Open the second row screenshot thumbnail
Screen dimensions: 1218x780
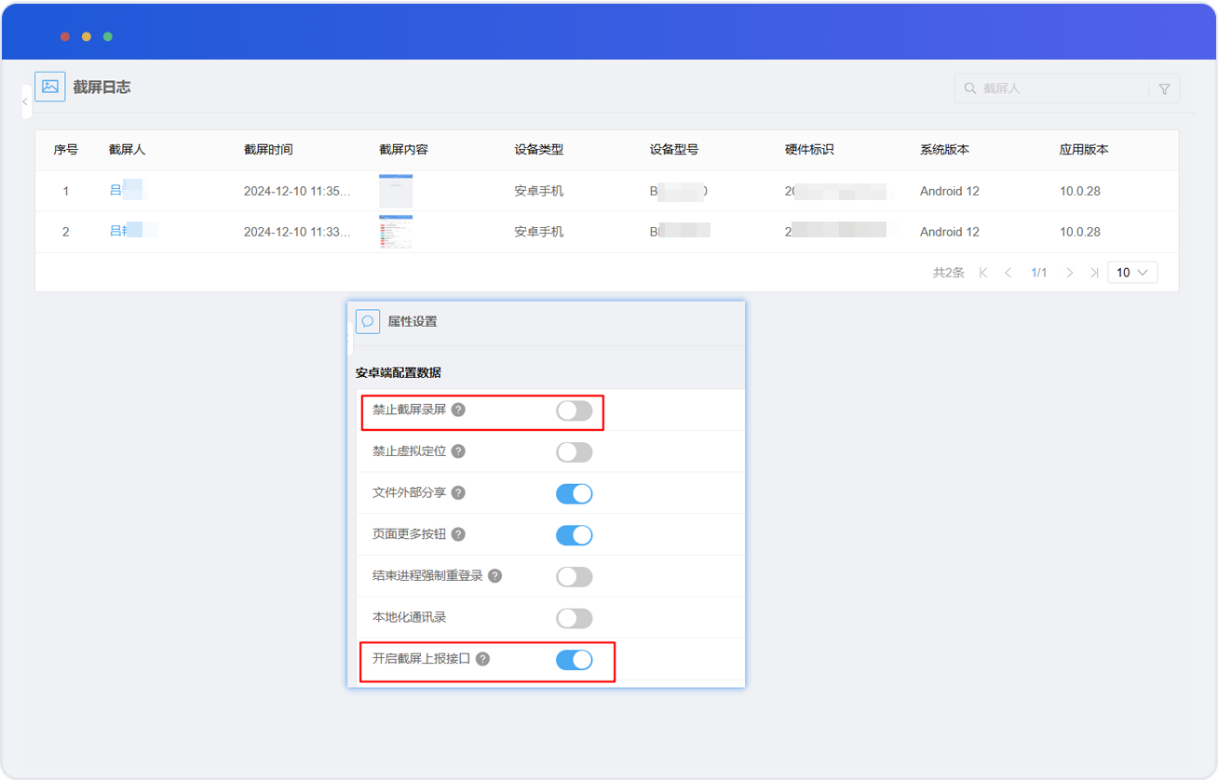396,231
